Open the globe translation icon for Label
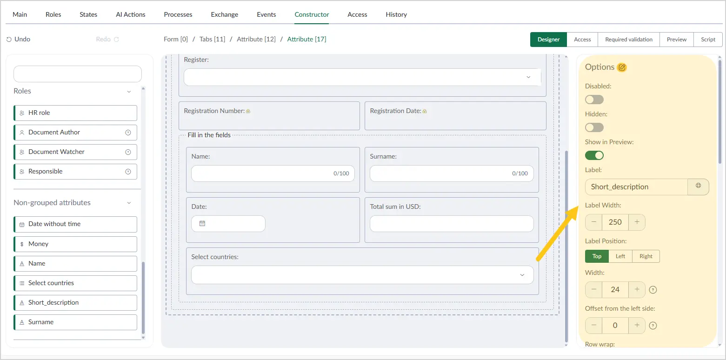This screenshot has width=726, height=360. click(698, 186)
